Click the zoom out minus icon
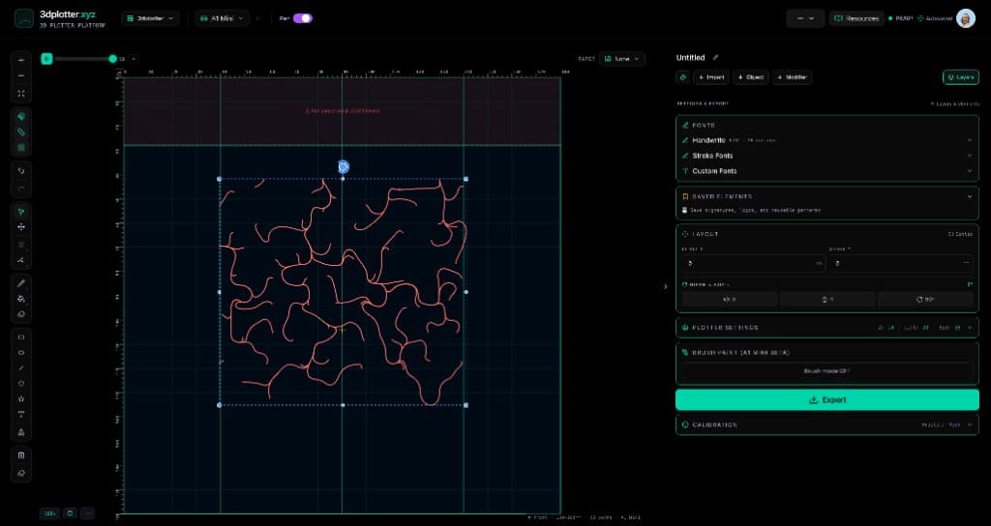 coord(21,75)
